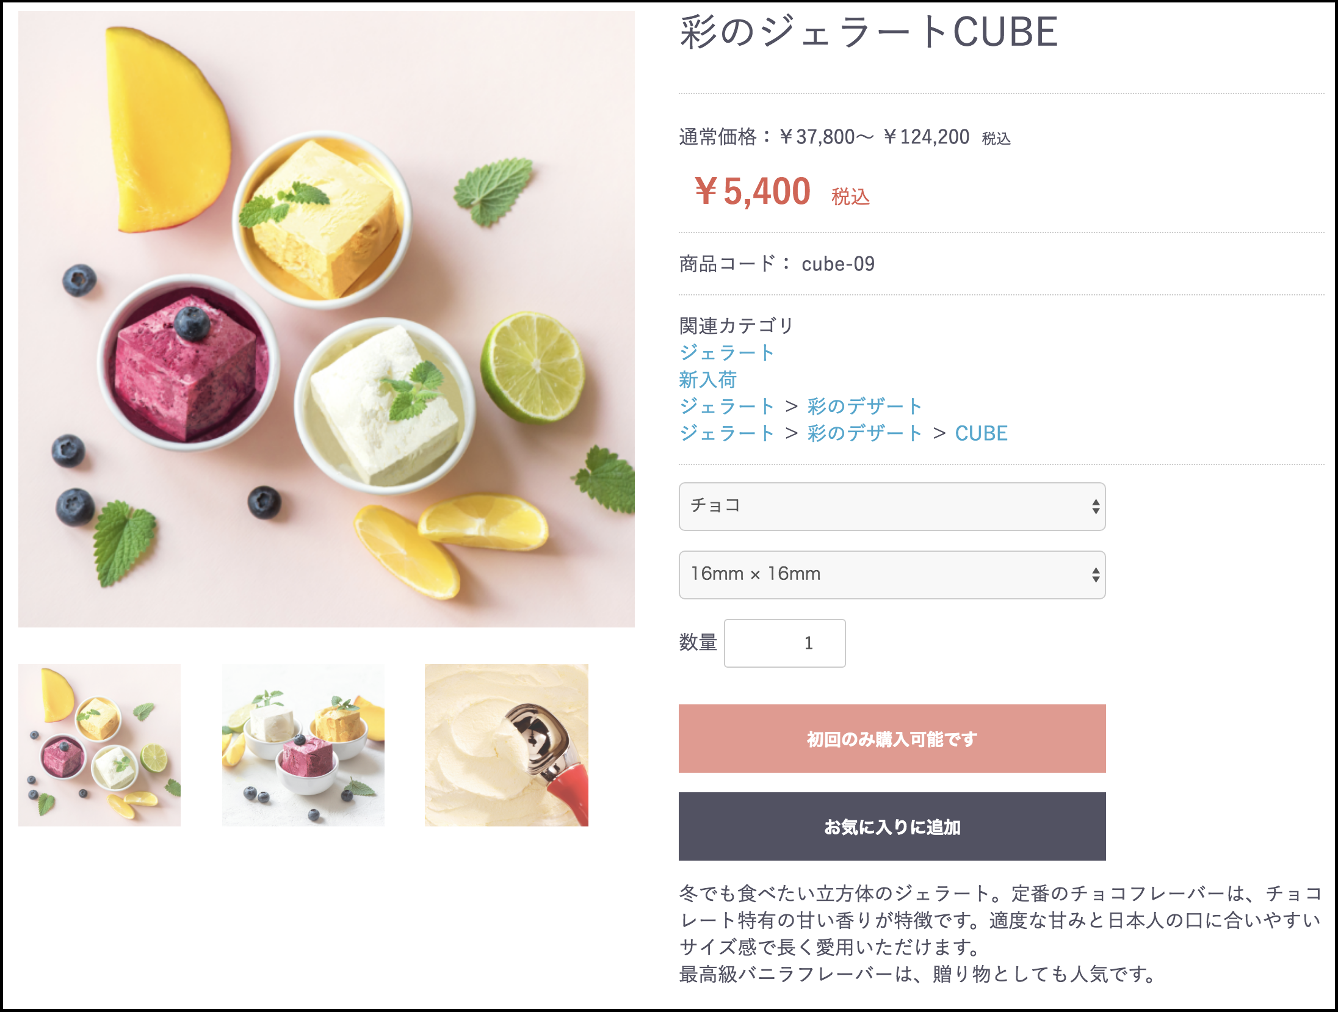Viewport: 1338px width, 1012px height.
Task: Open the CUBE category link
Action: pyautogui.click(x=981, y=433)
